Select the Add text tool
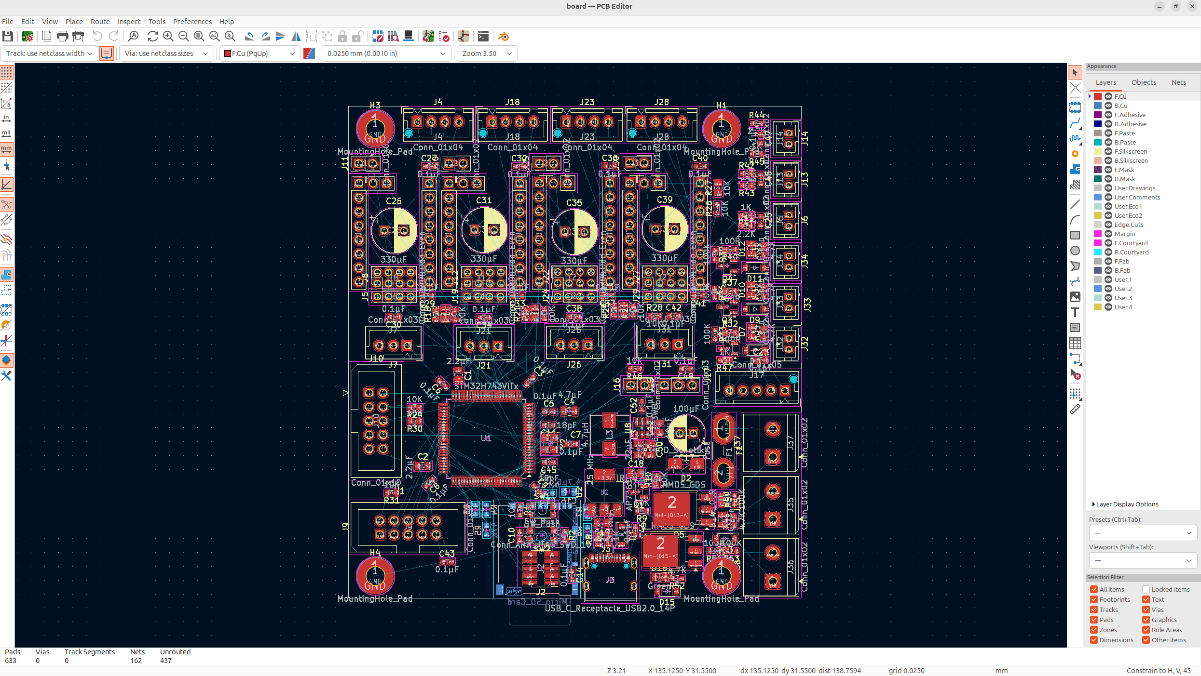Viewport: 1201px width, 676px height. point(1075,312)
